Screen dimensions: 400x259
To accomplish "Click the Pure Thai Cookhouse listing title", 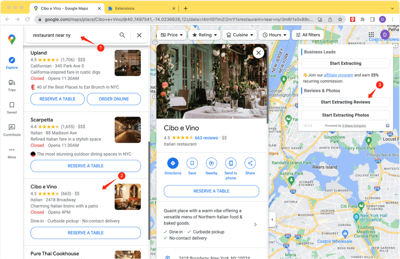I will [x=54, y=253].
